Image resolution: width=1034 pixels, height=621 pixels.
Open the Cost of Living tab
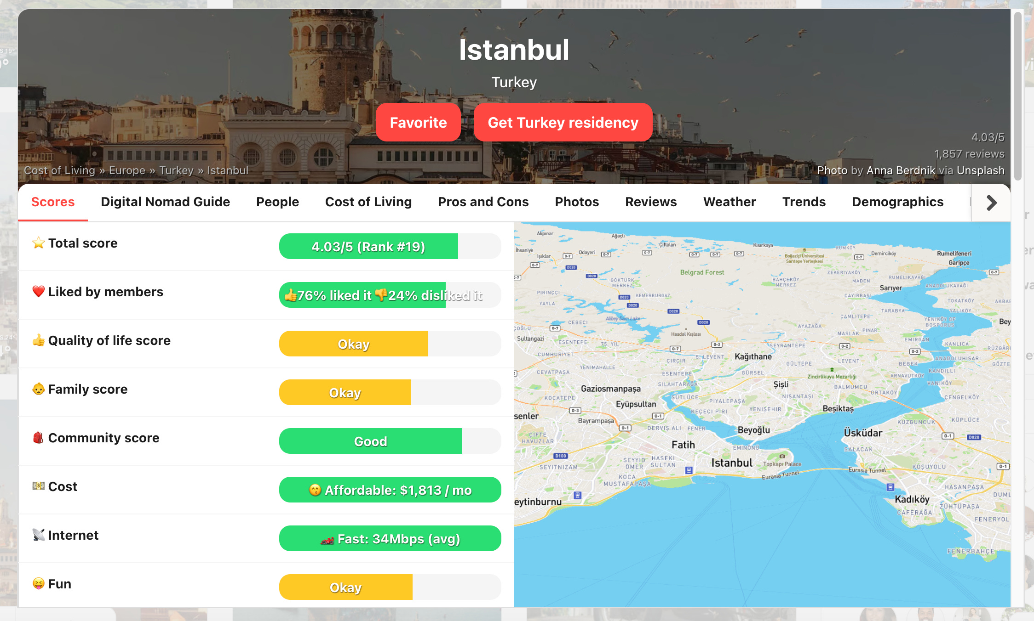coord(368,202)
